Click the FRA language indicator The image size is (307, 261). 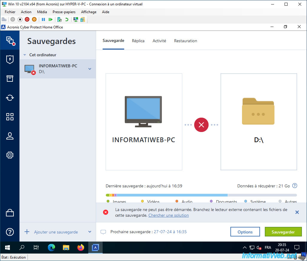(x=268, y=248)
